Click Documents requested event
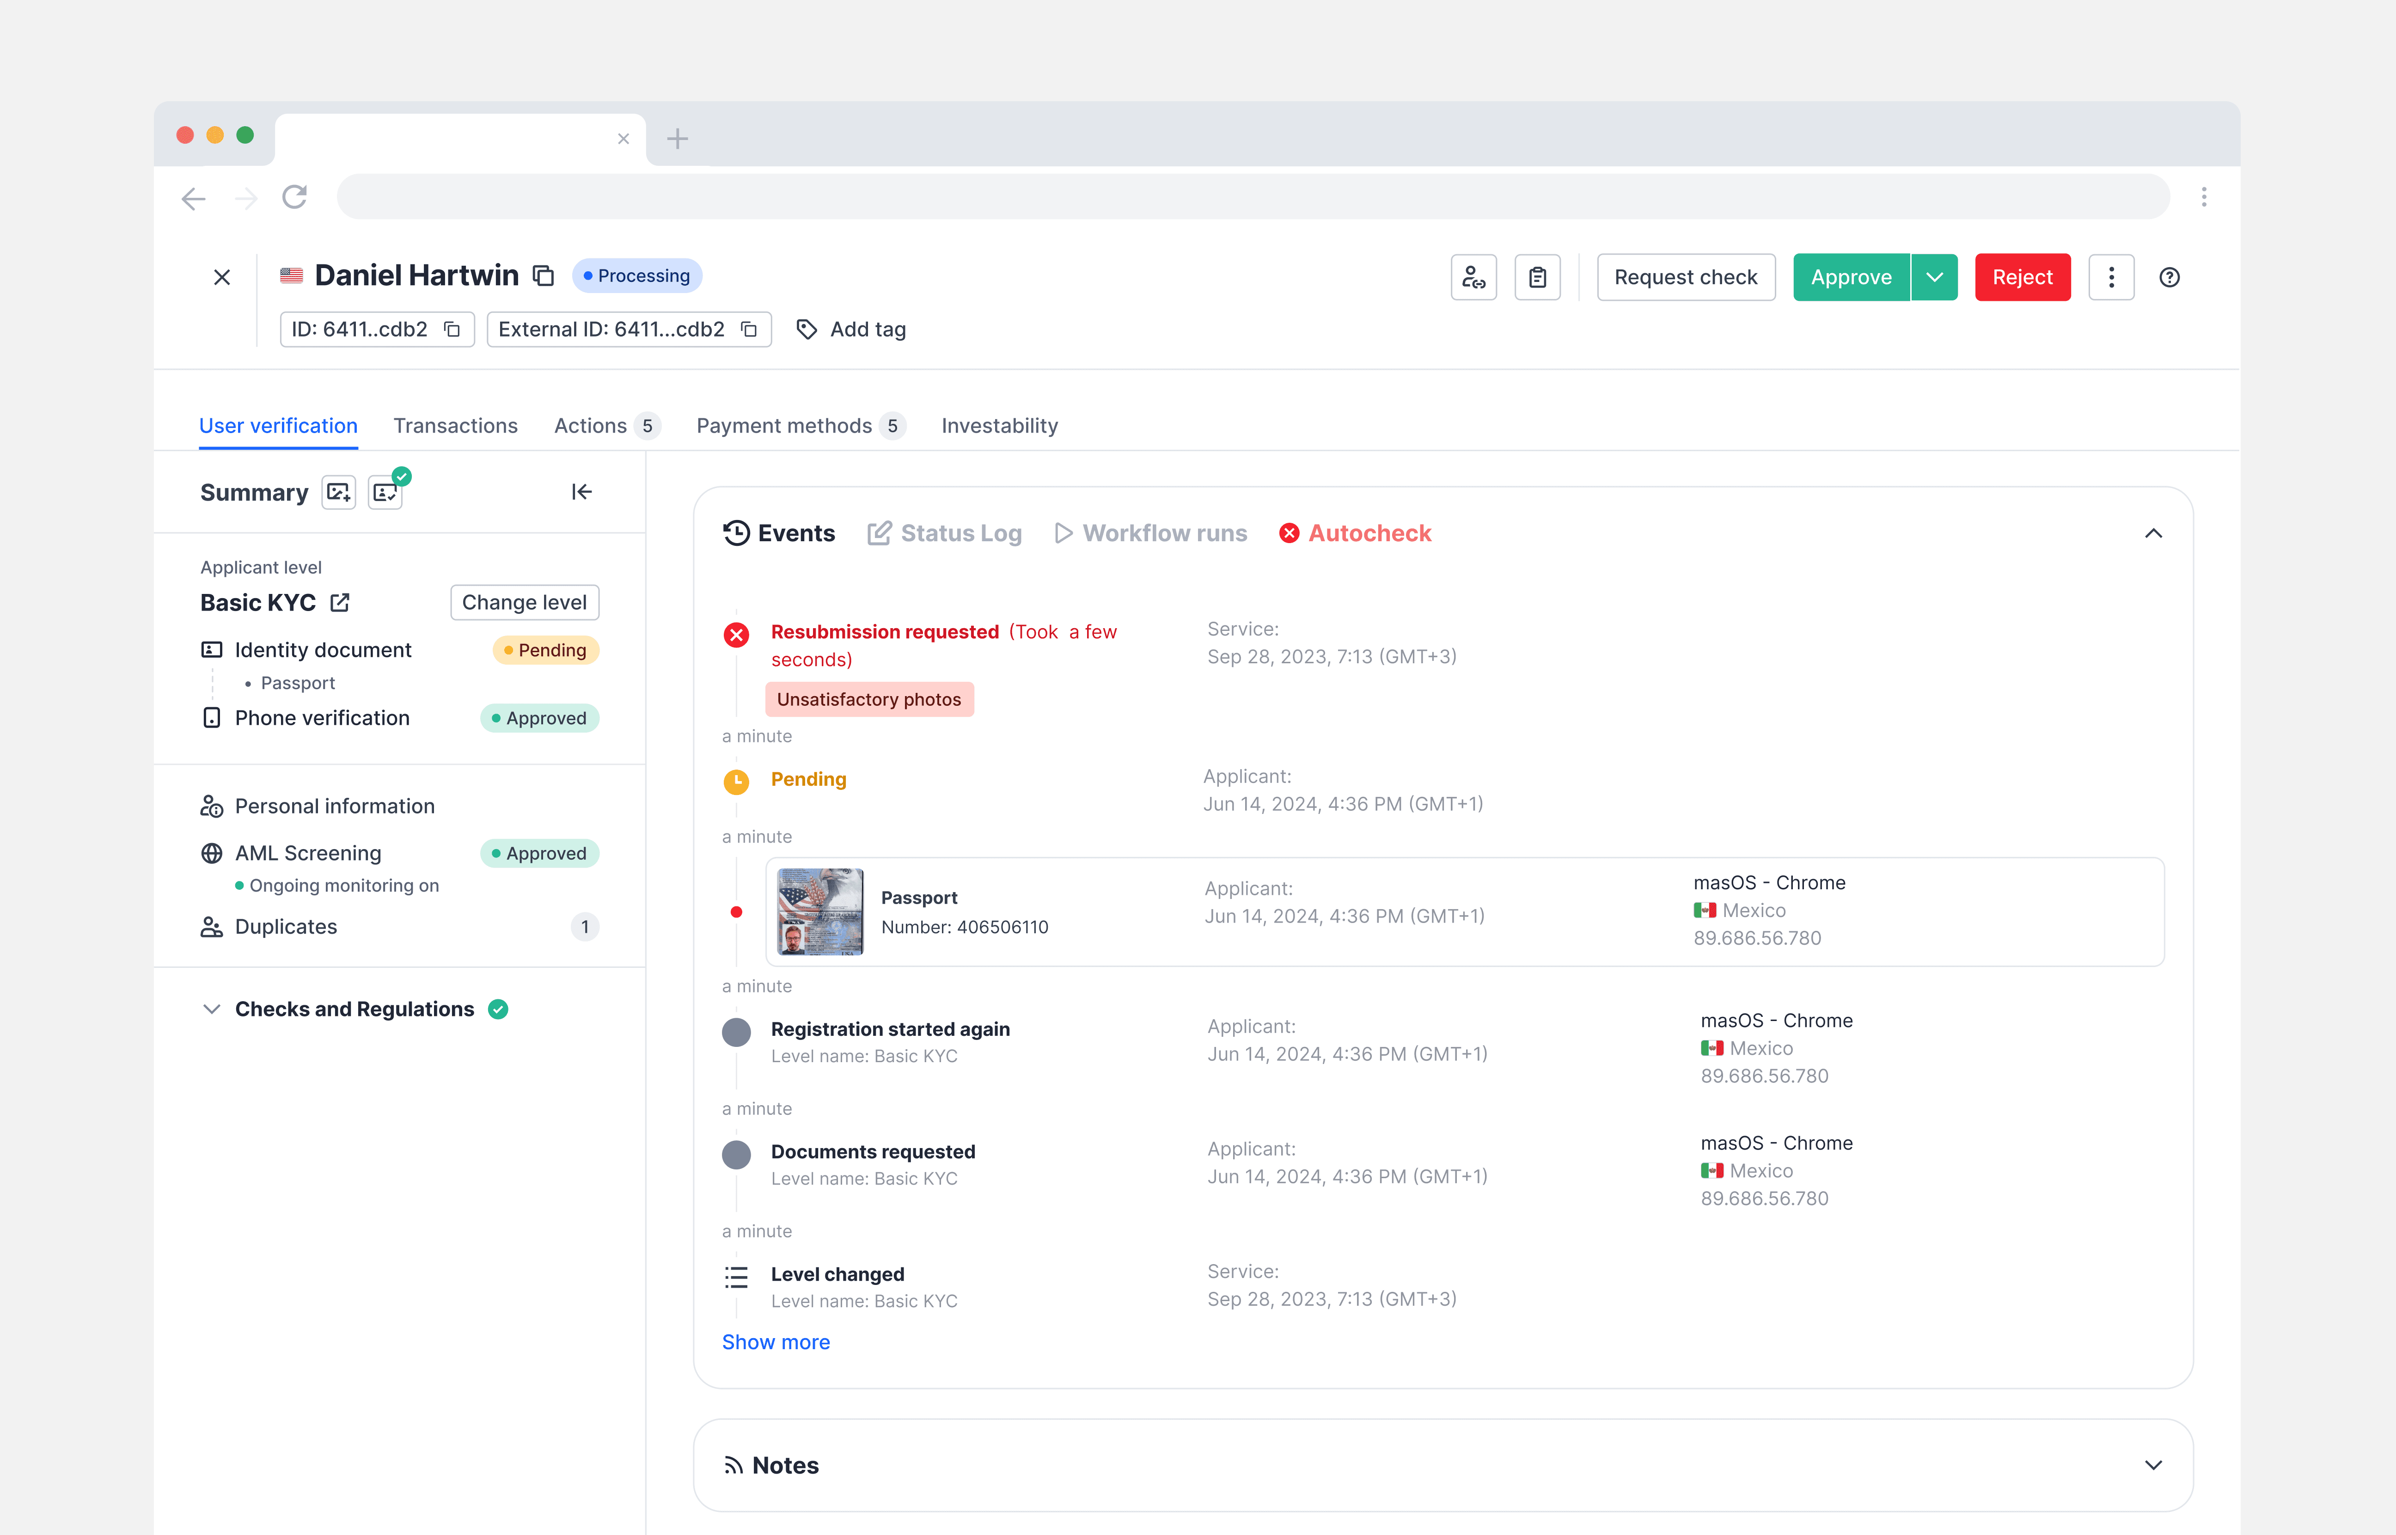This screenshot has height=1535, width=2396. 873,1151
